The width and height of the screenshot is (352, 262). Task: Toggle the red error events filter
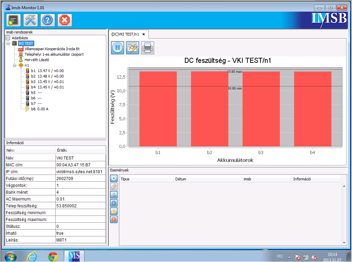(x=114, y=219)
